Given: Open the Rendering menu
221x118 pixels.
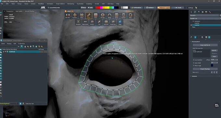Looking at the screenshot, I should (71, 4).
